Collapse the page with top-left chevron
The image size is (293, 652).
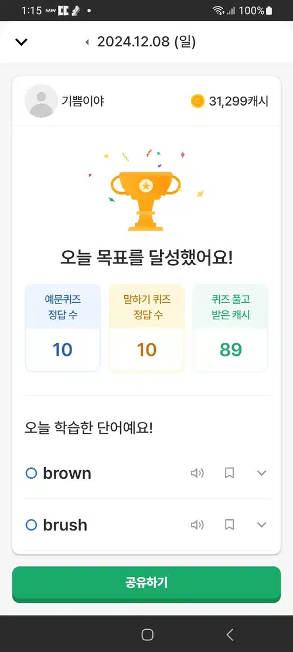21,42
